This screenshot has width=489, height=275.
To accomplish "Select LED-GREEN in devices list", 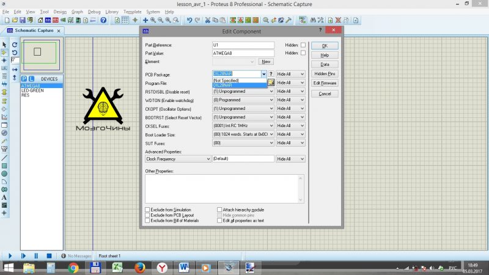I will [32, 90].
